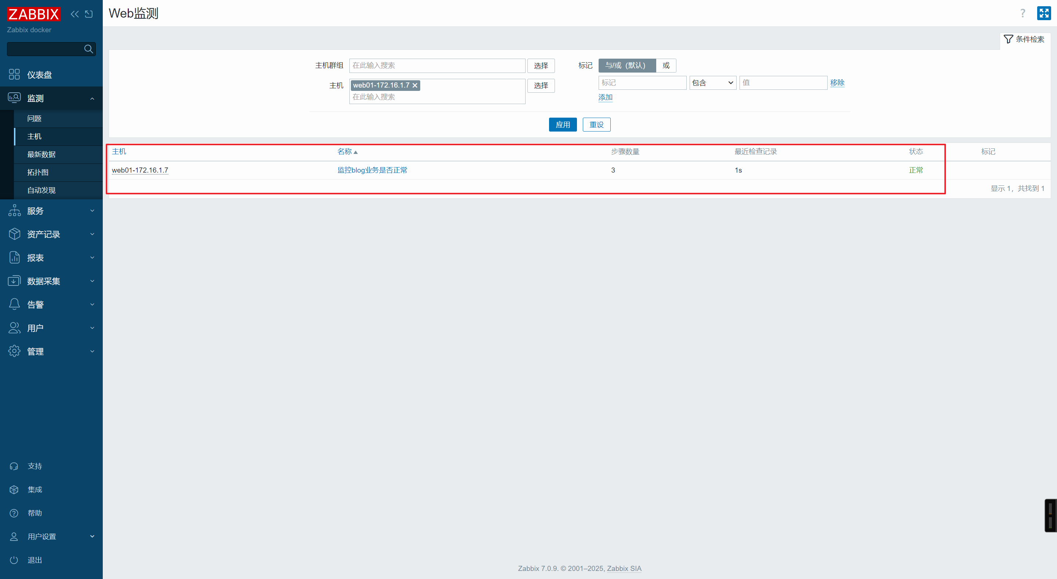1057x579 pixels.
Task: Click the 告警 alerts bell icon
Action: pos(14,304)
